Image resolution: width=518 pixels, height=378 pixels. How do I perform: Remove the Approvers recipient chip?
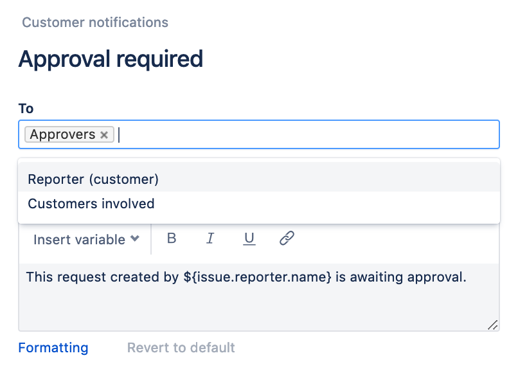point(104,134)
